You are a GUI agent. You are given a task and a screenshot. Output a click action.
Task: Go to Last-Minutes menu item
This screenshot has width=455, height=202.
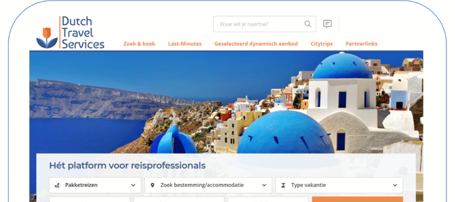pos(185,44)
